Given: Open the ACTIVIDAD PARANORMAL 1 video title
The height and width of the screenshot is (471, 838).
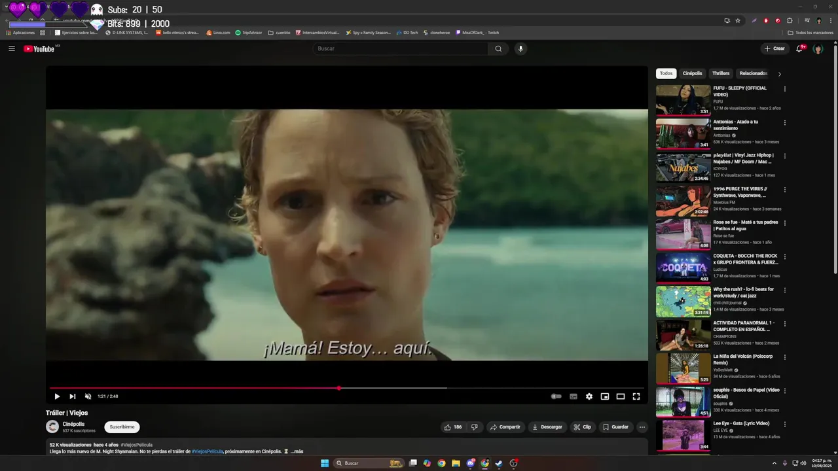Looking at the screenshot, I should tap(744, 326).
